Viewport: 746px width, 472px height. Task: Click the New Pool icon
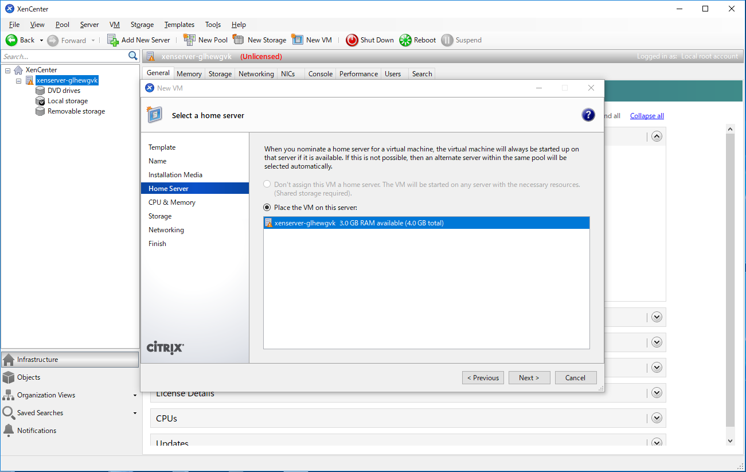click(189, 40)
